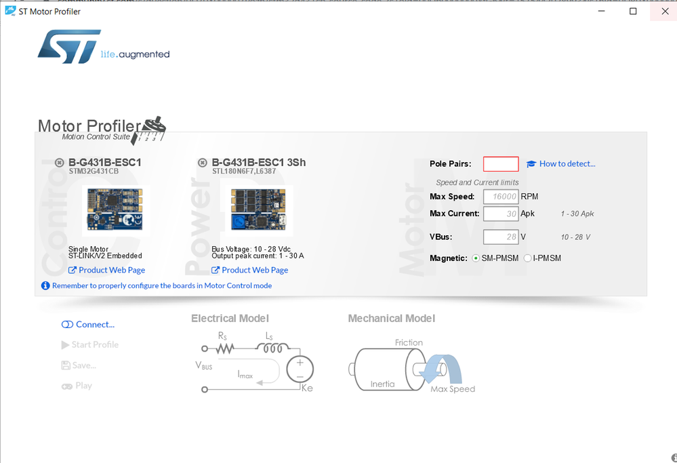Screen dimensions: 677x463
Task: Minimize the ST Motor Profiler window
Action: click(602, 11)
